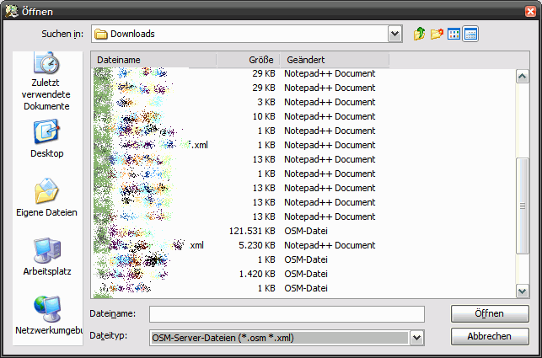Open Netzwerkumgebung in sidebar

[46, 316]
